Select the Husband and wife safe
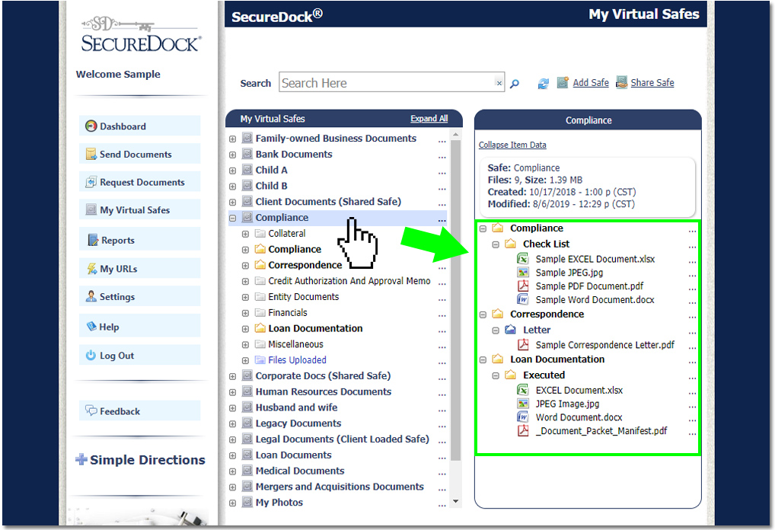775x530 pixels. pos(296,407)
